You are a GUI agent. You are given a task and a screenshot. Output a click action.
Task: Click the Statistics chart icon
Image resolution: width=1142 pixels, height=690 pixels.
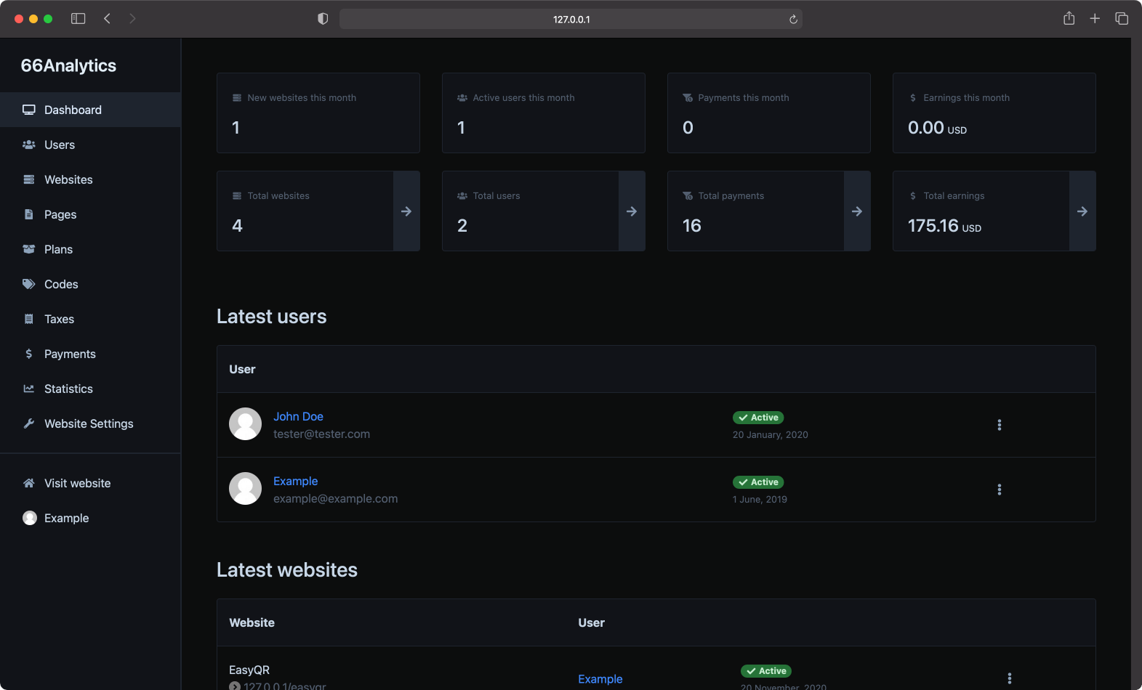click(x=29, y=389)
